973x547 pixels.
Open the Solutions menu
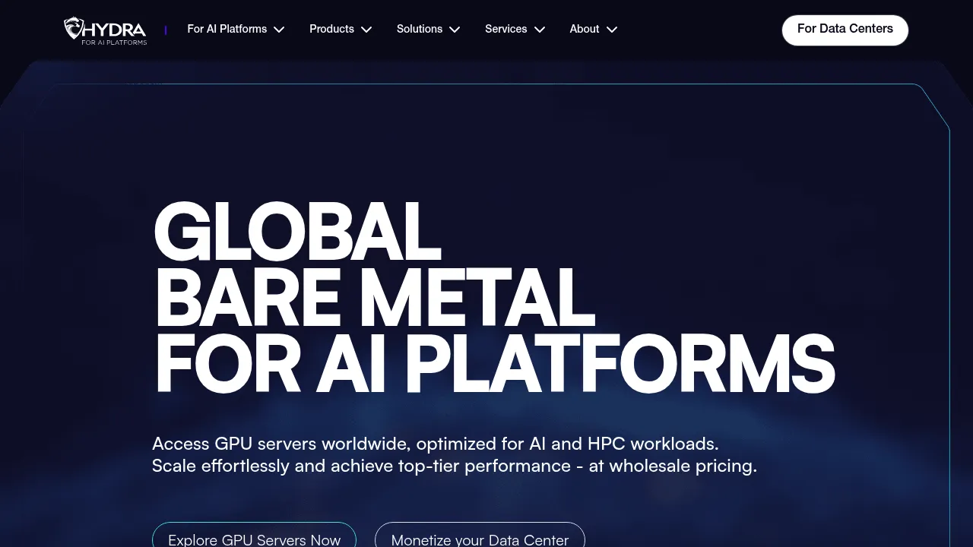point(420,29)
